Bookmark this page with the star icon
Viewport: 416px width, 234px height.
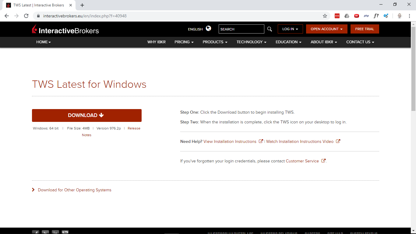pyautogui.click(x=325, y=16)
